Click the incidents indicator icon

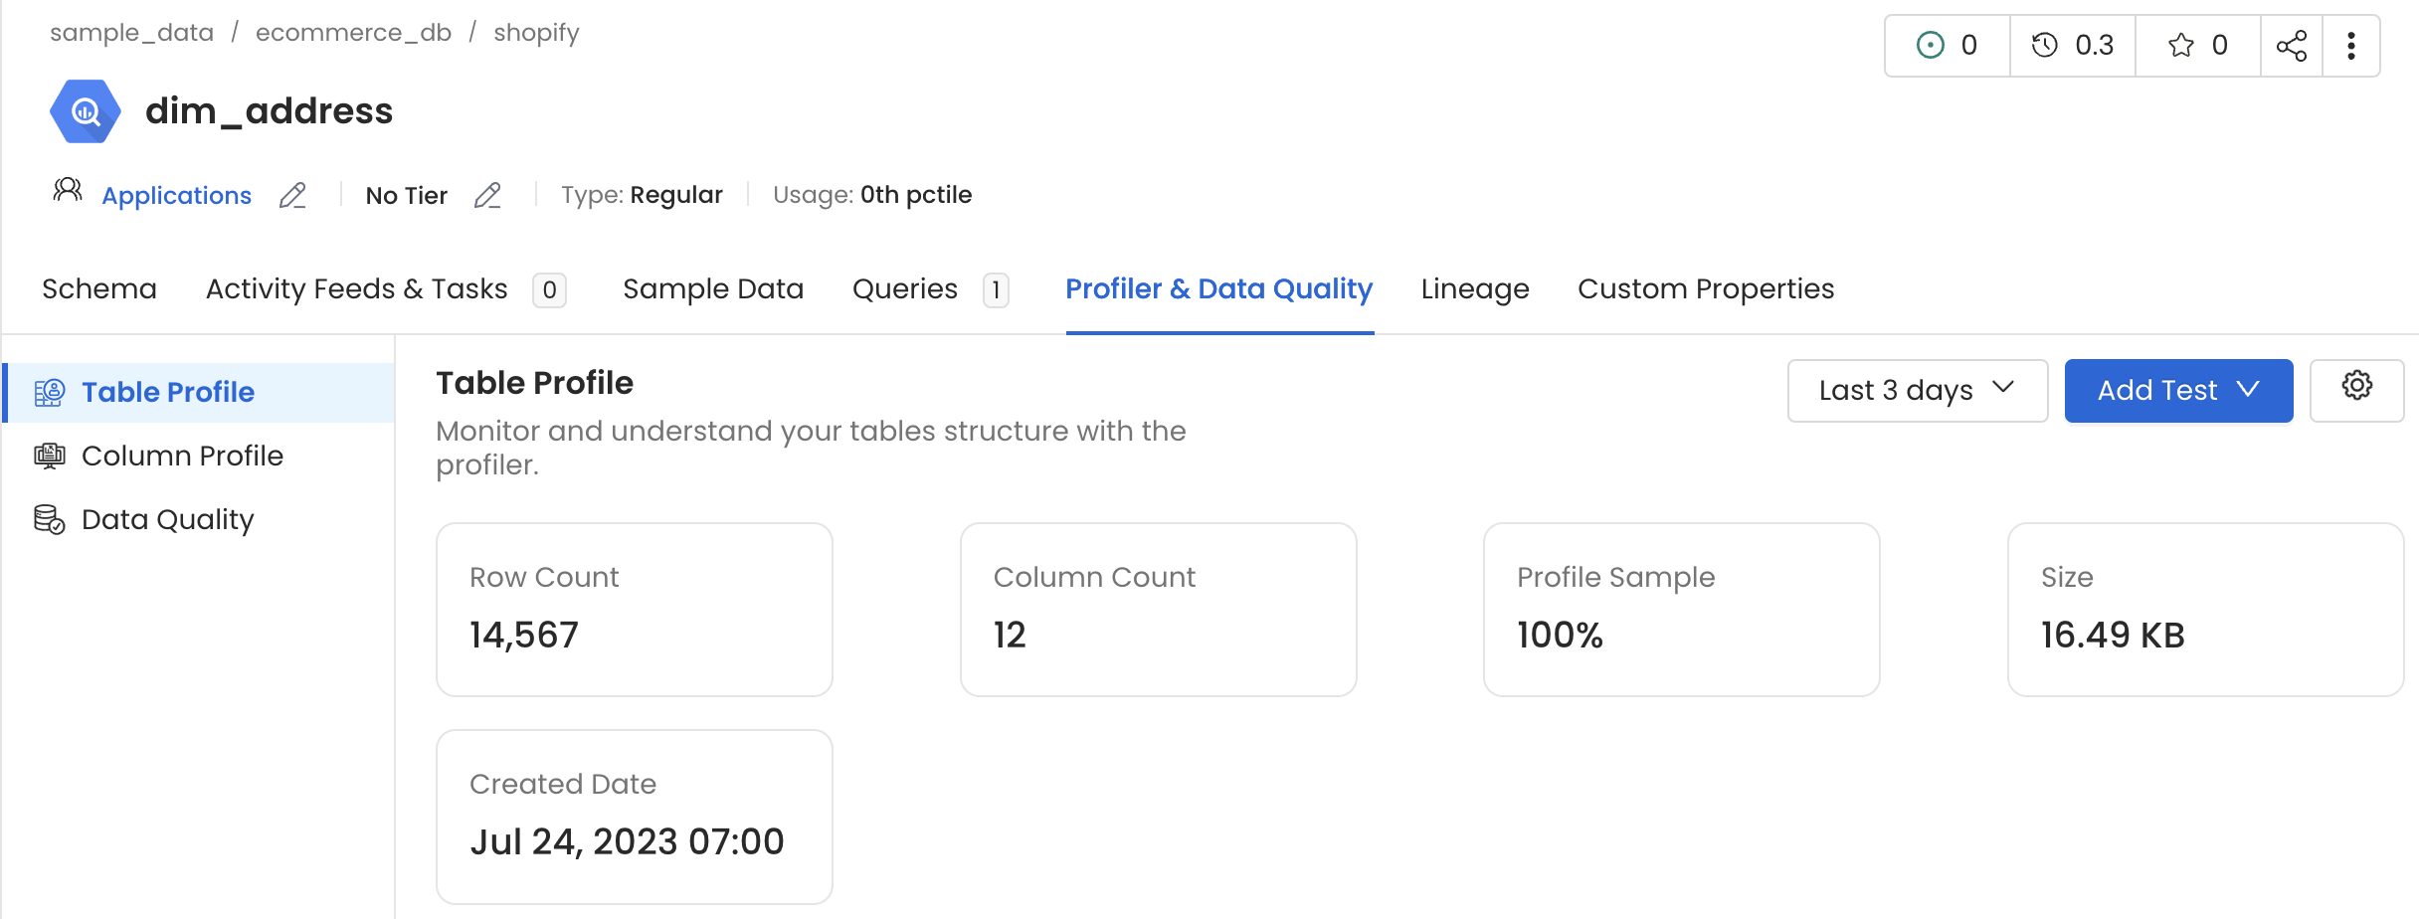[1930, 45]
